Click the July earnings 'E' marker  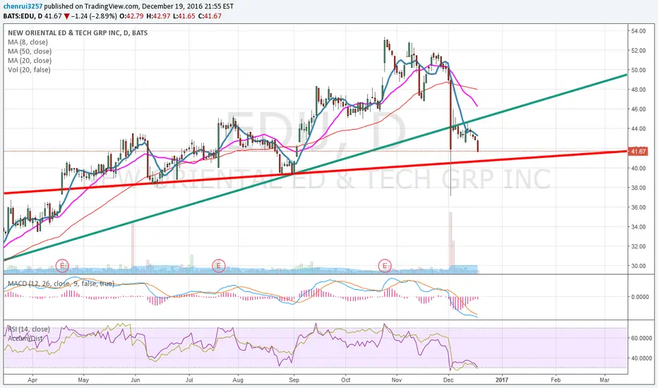(x=219, y=265)
